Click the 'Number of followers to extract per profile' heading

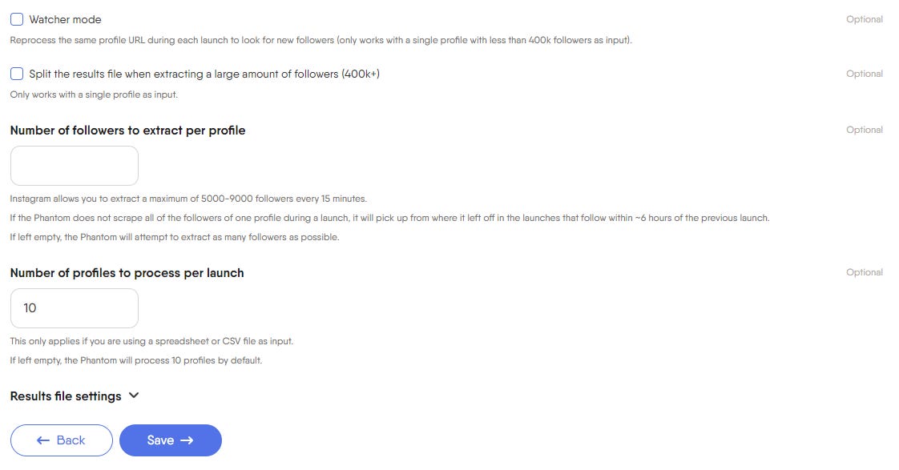coord(128,131)
